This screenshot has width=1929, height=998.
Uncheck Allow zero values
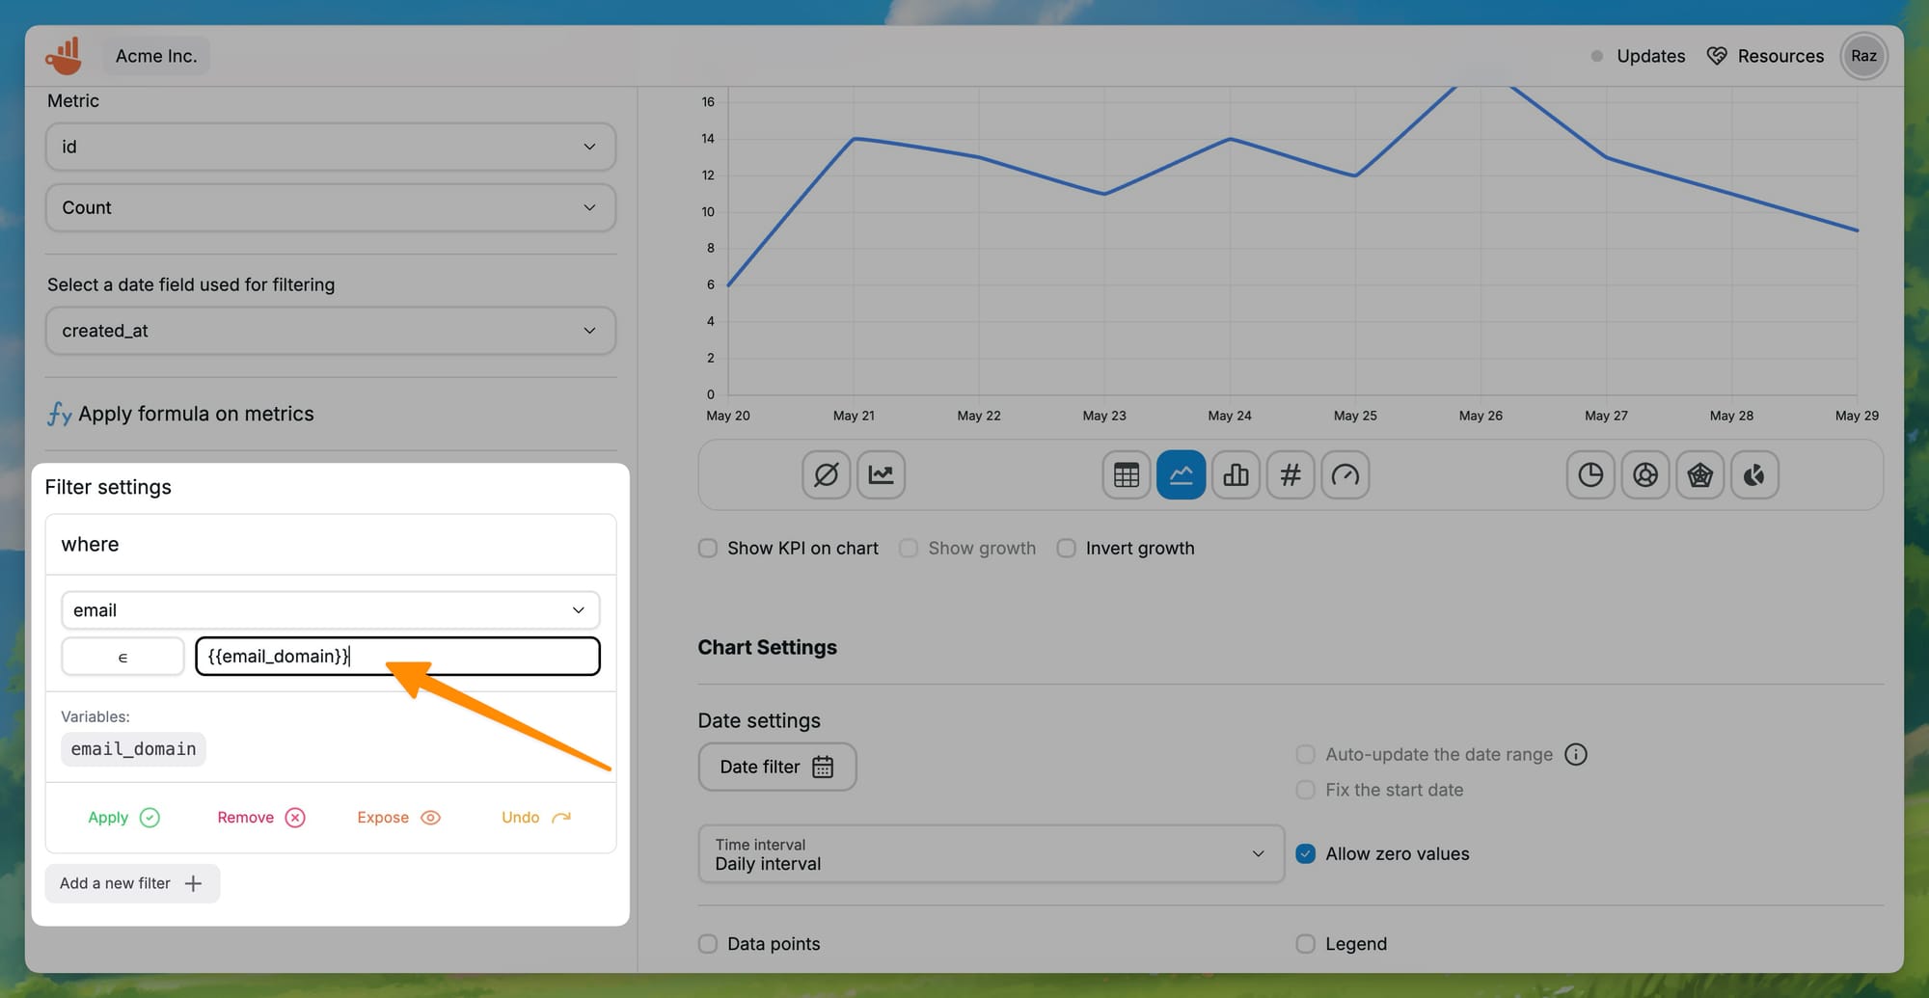point(1305,853)
